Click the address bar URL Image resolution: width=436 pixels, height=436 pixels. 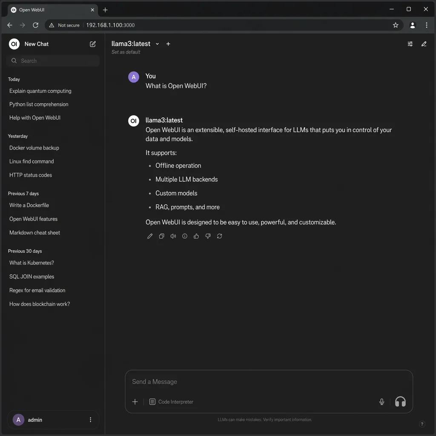tap(110, 25)
